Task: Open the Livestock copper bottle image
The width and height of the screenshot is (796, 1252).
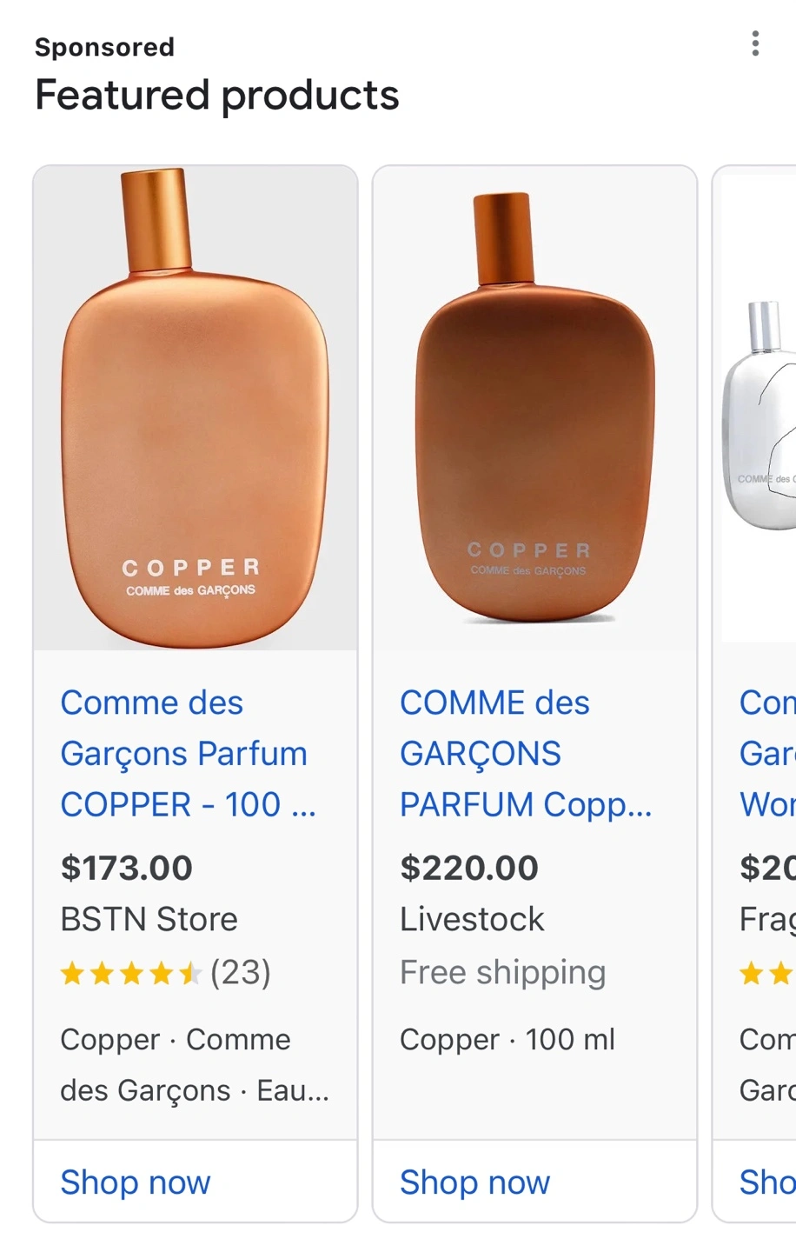Action: [x=534, y=409]
